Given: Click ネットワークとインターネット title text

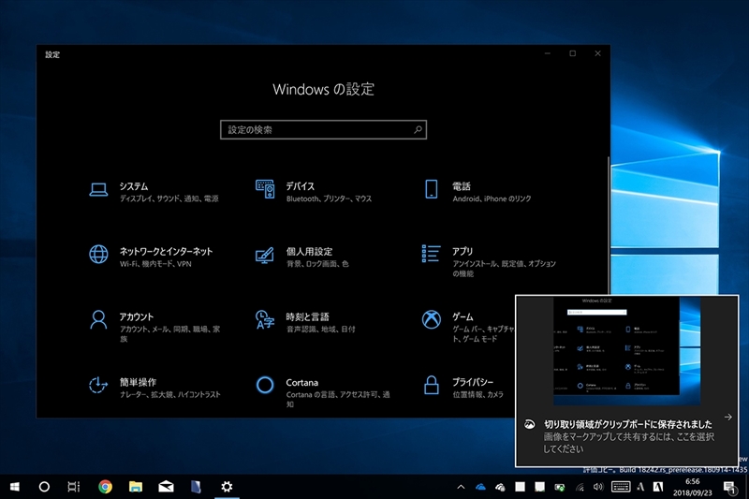Looking at the screenshot, I should [x=166, y=251].
